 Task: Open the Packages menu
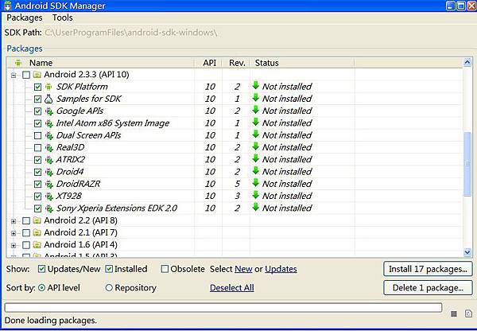[25, 18]
